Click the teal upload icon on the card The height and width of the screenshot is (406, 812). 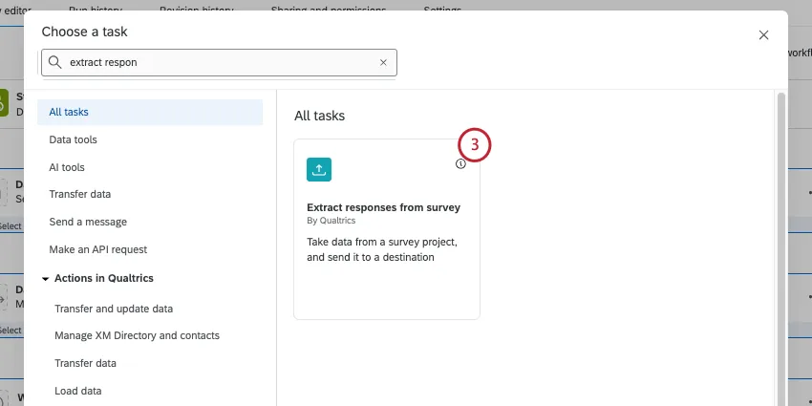pyautogui.click(x=319, y=169)
